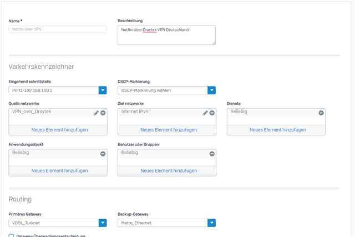Image resolution: width=355 pixels, height=237 pixels.
Task: Expand the DSCP-Markierung wählen dropdown
Action: [211, 90]
